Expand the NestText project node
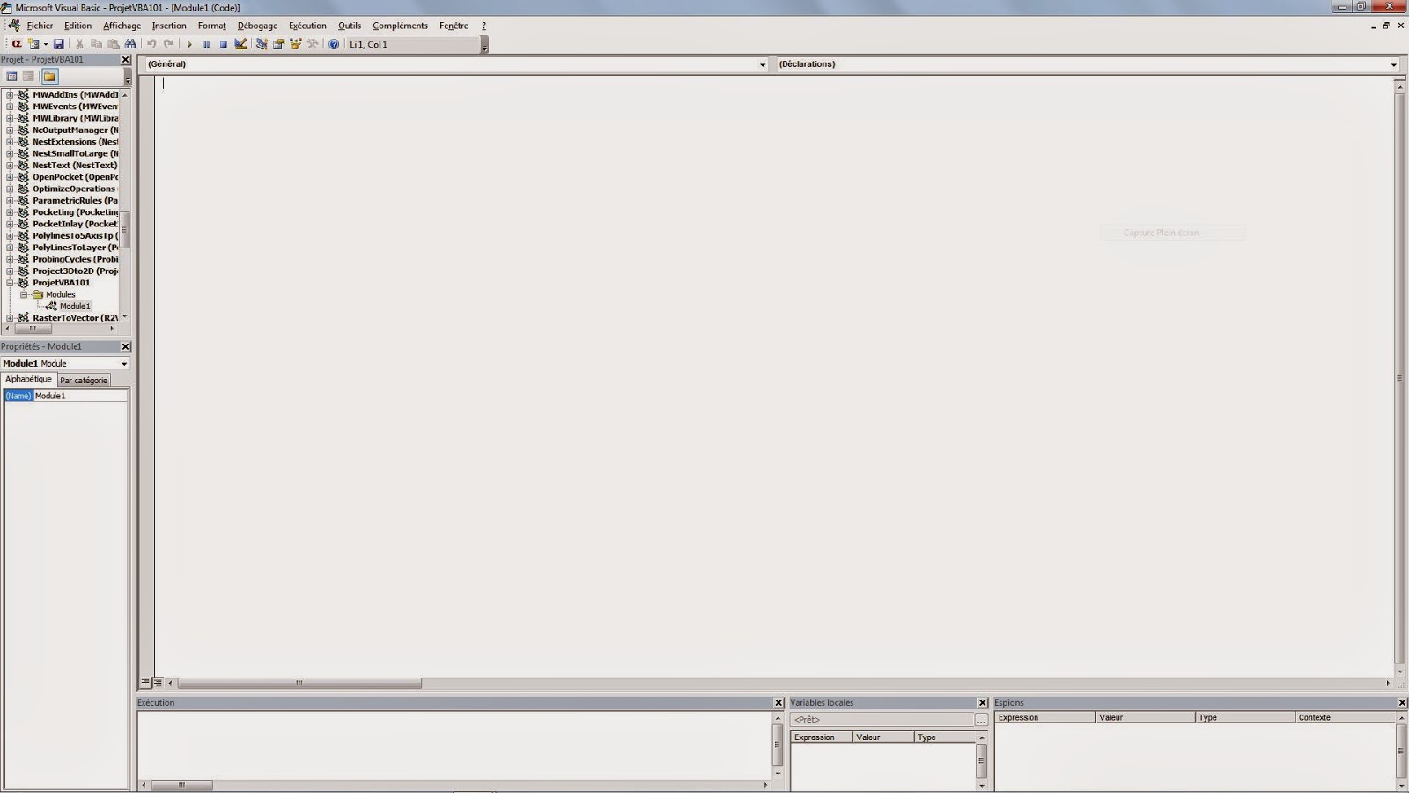The width and height of the screenshot is (1409, 793). (x=10, y=166)
